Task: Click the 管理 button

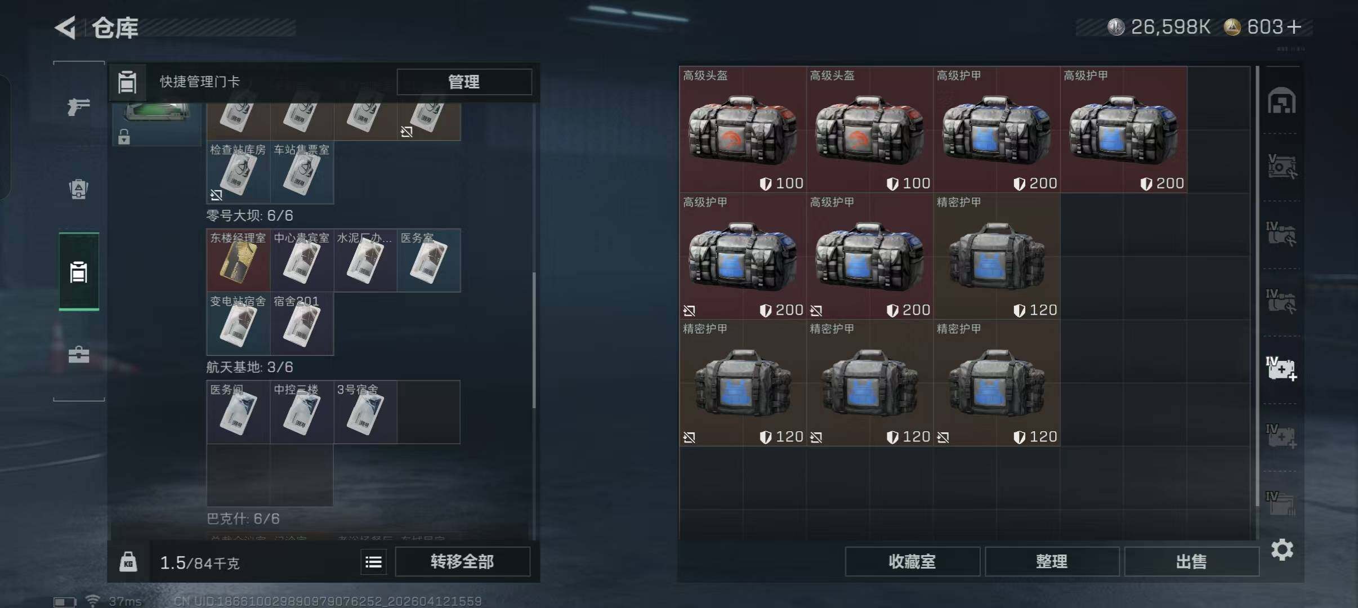Action: 464,82
